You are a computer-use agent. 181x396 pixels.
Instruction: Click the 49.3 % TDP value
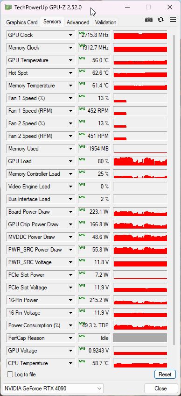coord(94,325)
